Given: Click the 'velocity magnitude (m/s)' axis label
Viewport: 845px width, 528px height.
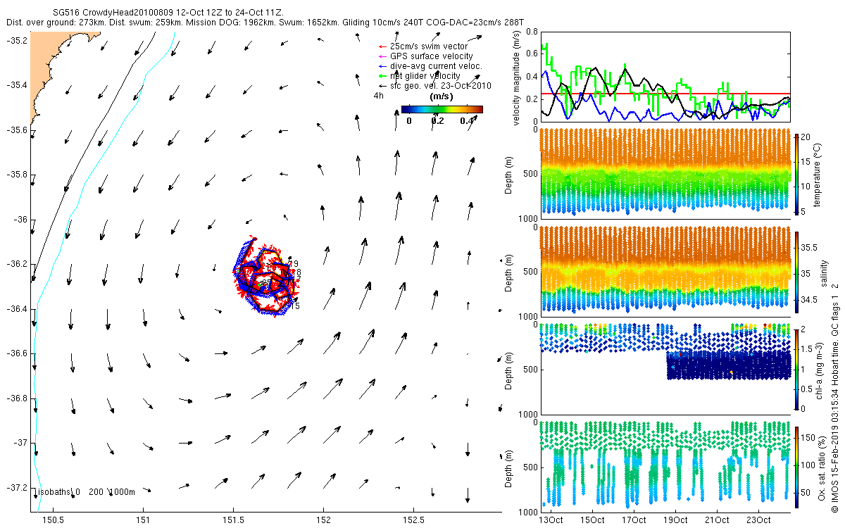Looking at the screenshot, I should [x=517, y=77].
